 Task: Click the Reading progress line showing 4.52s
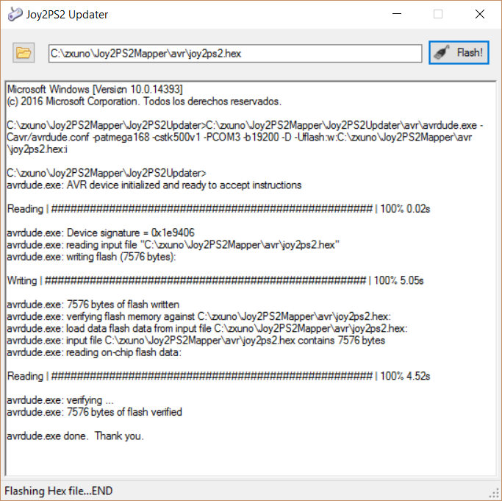pyautogui.click(x=218, y=376)
